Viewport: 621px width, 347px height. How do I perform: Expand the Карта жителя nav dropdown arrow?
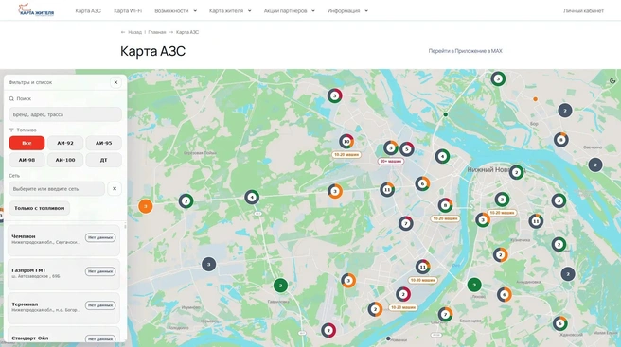(x=250, y=11)
